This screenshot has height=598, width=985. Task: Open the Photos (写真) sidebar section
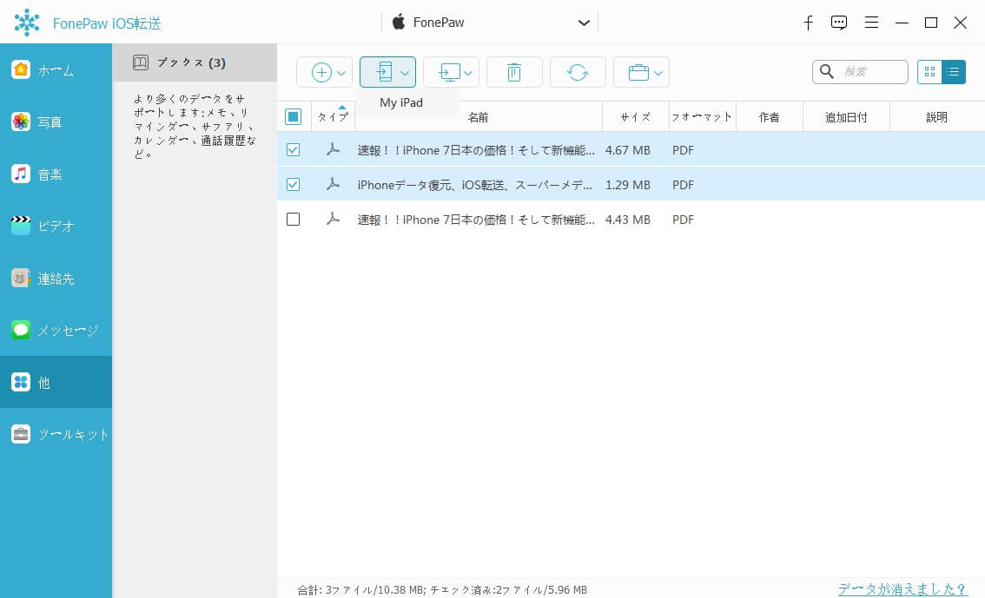click(56, 122)
